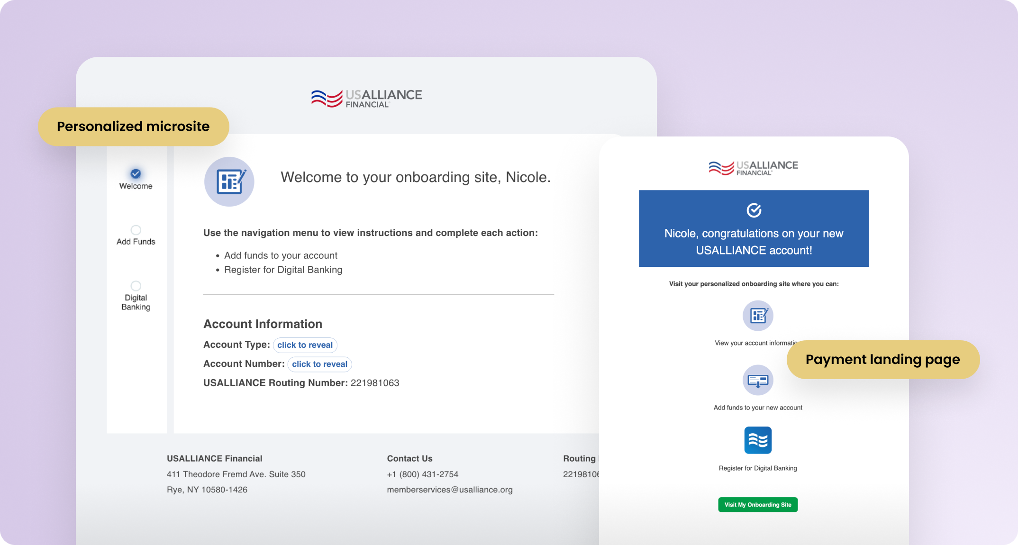
Task: Reveal the Account Number value
Action: (319, 364)
